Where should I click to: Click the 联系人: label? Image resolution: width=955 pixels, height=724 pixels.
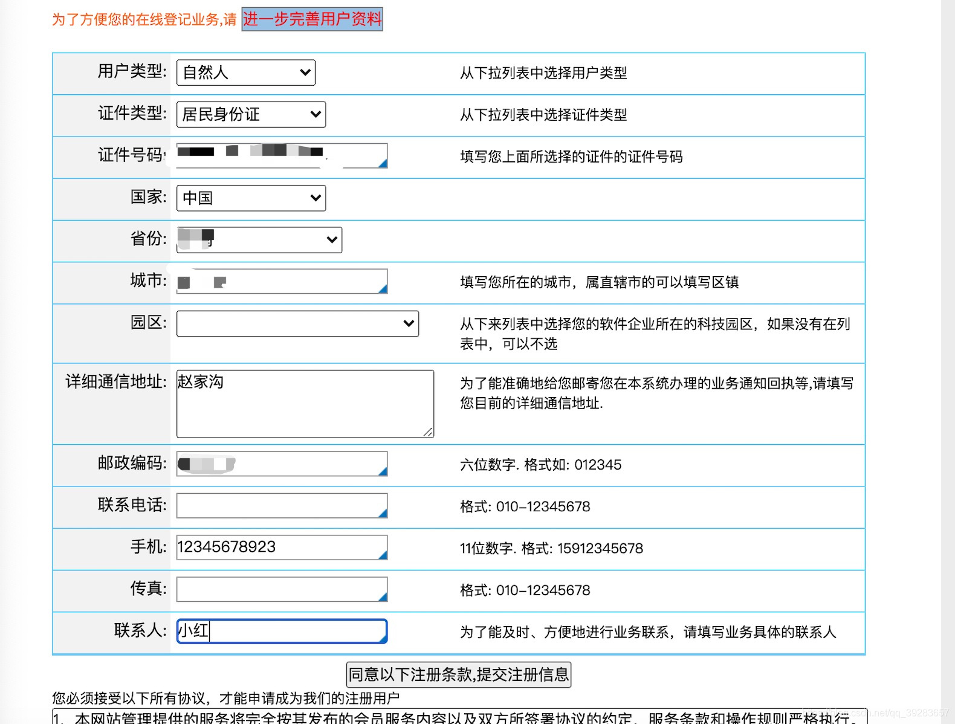pos(140,630)
